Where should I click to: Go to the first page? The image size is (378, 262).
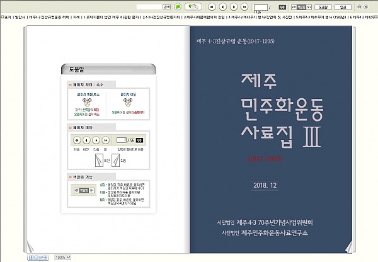[212, 7]
